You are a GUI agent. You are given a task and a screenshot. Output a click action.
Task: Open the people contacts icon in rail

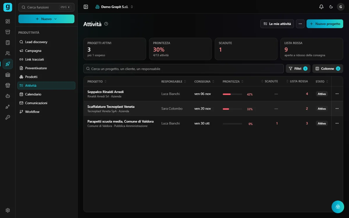[8, 53]
